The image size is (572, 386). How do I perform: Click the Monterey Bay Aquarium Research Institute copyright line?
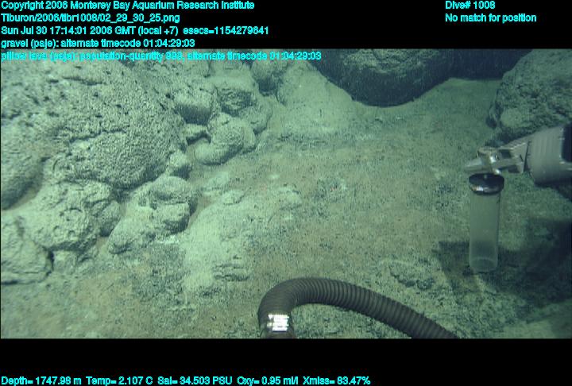point(128,6)
